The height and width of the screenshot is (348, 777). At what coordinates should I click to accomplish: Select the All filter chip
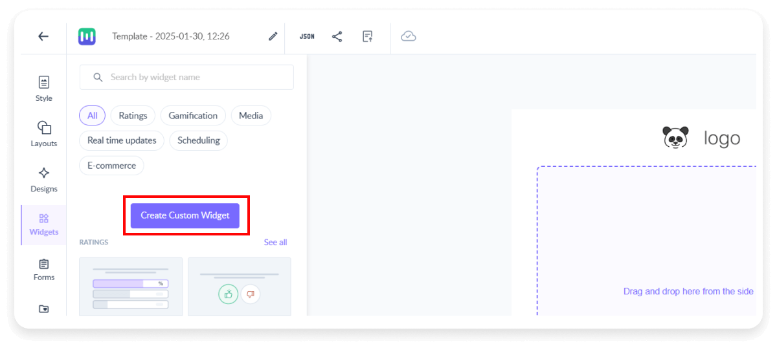(x=93, y=116)
